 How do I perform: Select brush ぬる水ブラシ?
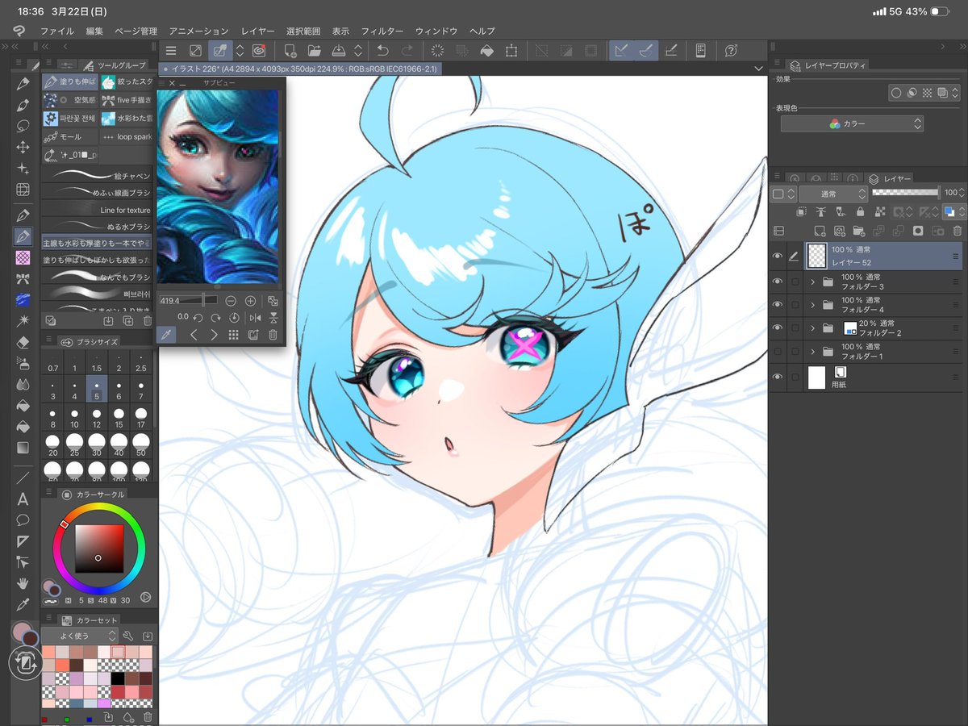click(x=97, y=227)
